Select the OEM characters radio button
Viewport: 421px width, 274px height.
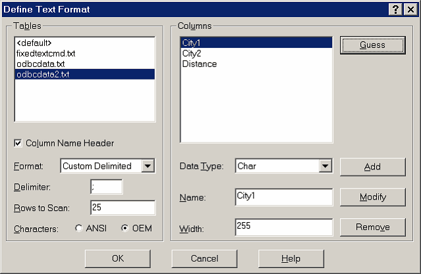(x=125, y=229)
